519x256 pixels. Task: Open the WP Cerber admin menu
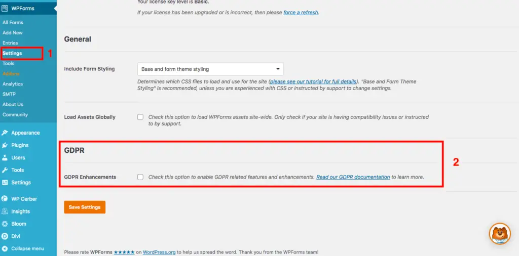click(24, 199)
